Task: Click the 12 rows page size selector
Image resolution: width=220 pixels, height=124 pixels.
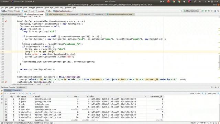Action: (12, 93)
